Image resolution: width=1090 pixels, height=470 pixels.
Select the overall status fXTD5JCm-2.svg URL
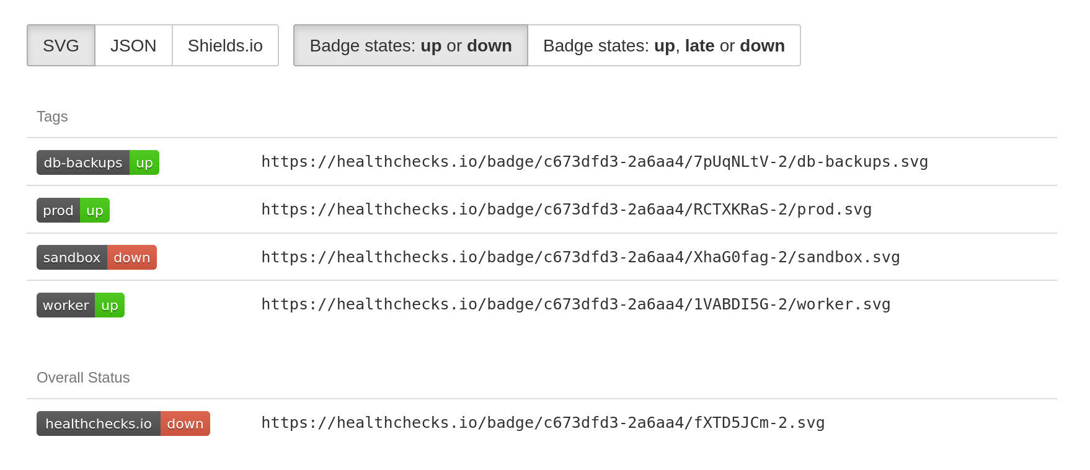tap(543, 422)
